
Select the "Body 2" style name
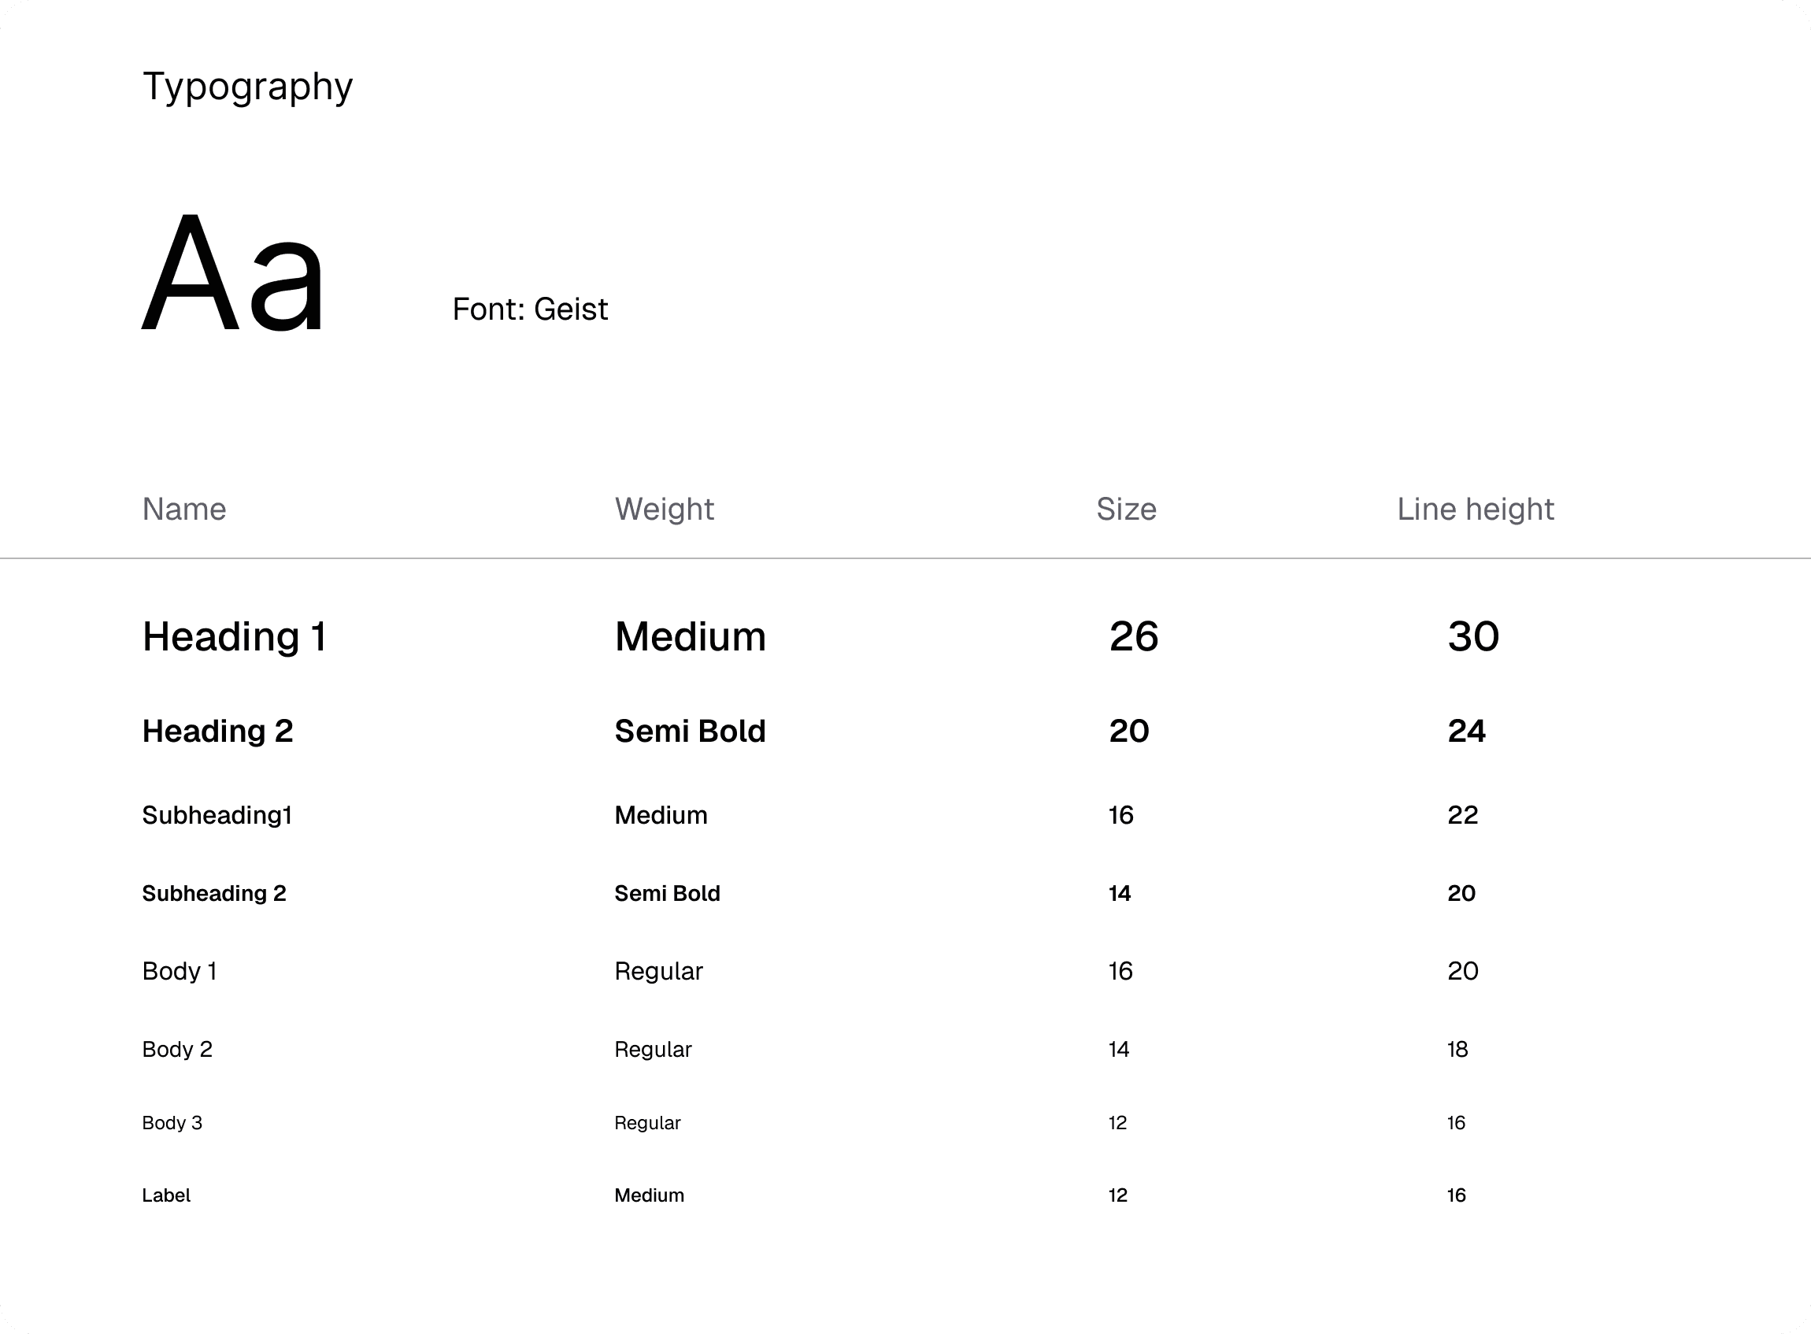tap(177, 1049)
